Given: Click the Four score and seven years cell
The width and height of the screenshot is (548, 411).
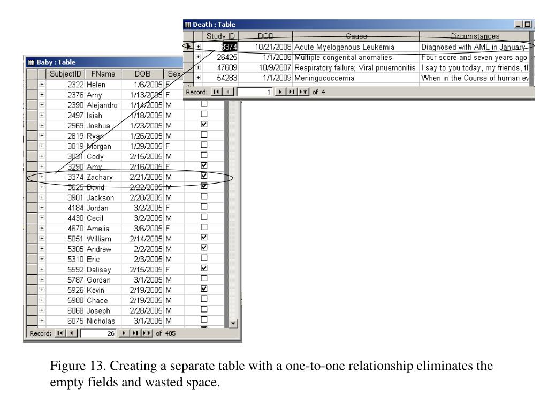Looking at the screenshot, I should [x=474, y=57].
